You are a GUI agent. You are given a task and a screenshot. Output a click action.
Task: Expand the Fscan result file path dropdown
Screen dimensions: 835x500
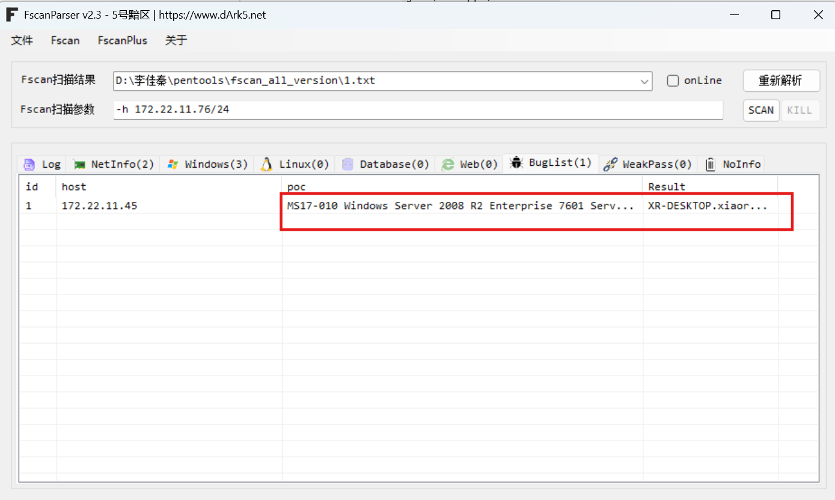click(x=645, y=81)
